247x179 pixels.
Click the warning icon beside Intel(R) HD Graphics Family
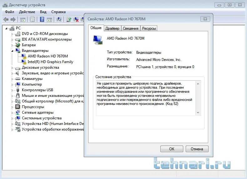[24, 62]
